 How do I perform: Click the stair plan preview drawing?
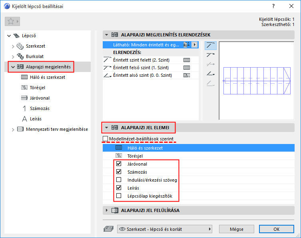[257, 81]
